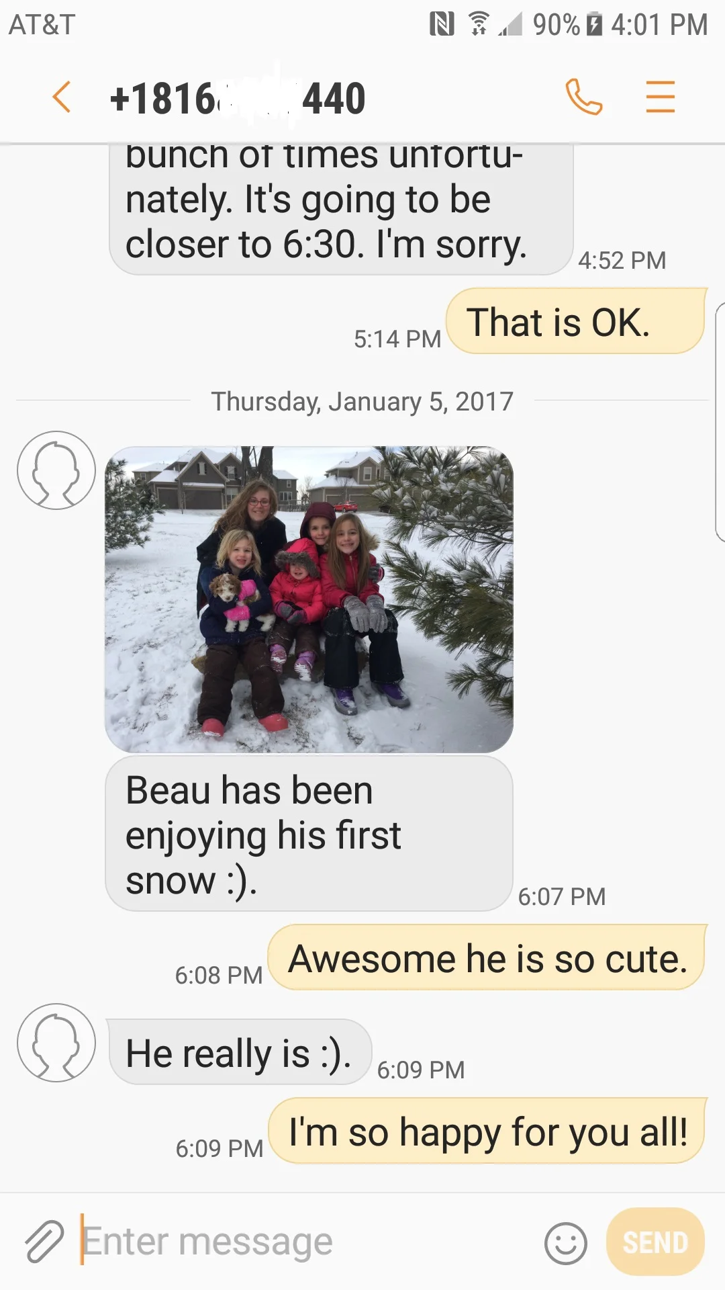The image size is (725, 1290).
Task: Tap the back arrow in header
Action: 62,97
